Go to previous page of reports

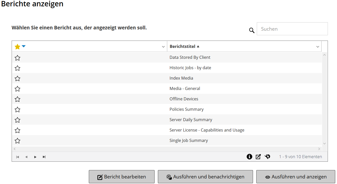pyautogui.click(x=26, y=157)
